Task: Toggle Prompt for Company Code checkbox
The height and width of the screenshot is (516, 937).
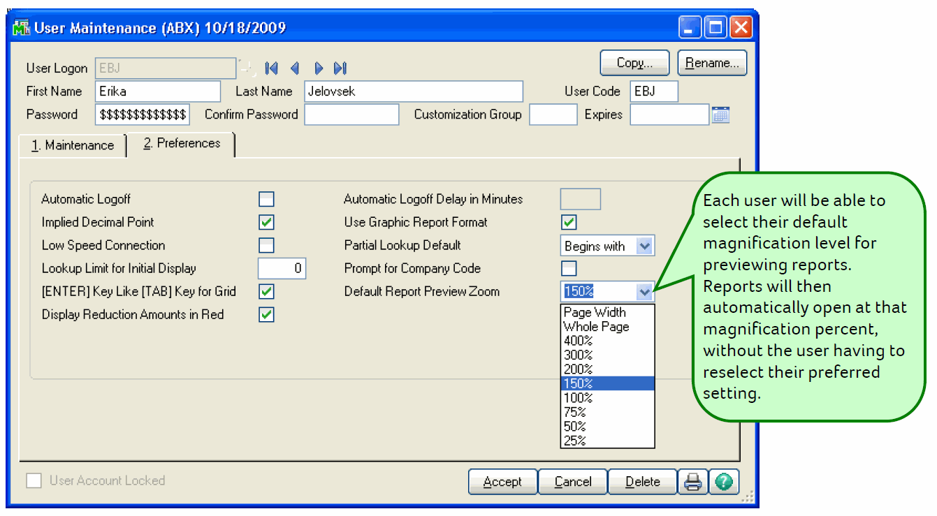Action: [569, 269]
